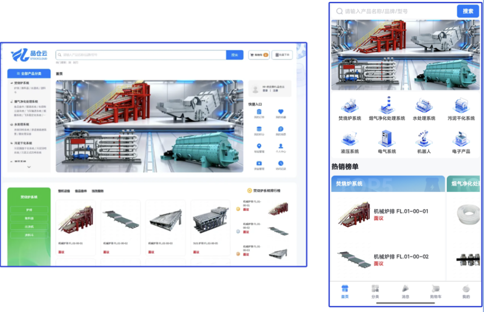
Task: Switch to the 备品备件 tab on desktop
Action: [x=81, y=191]
